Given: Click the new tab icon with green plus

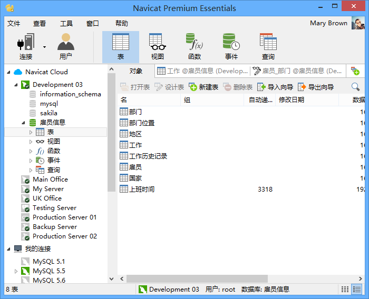Looking at the screenshot, I should [x=355, y=71].
